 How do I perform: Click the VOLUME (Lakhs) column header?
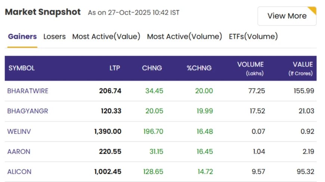pyautogui.click(x=250, y=68)
